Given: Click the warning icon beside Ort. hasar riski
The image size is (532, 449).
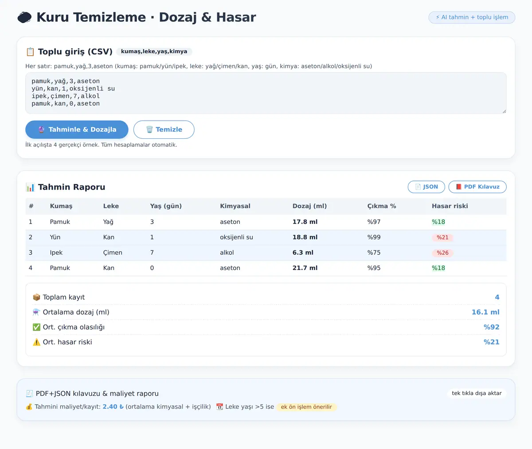Looking at the screenshot, I should 36,342.
